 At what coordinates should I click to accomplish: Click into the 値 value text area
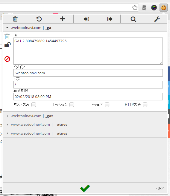click(88, 51)
